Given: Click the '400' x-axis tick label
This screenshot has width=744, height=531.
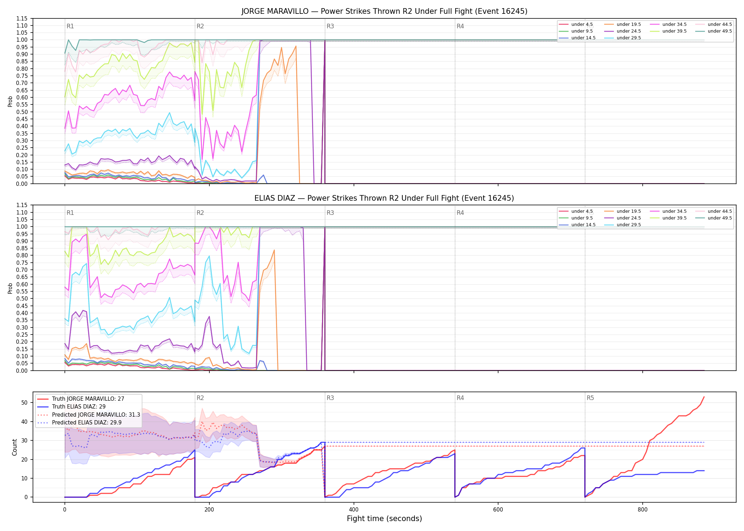Looking at the screenshot, I should click(x=354, y=510).
